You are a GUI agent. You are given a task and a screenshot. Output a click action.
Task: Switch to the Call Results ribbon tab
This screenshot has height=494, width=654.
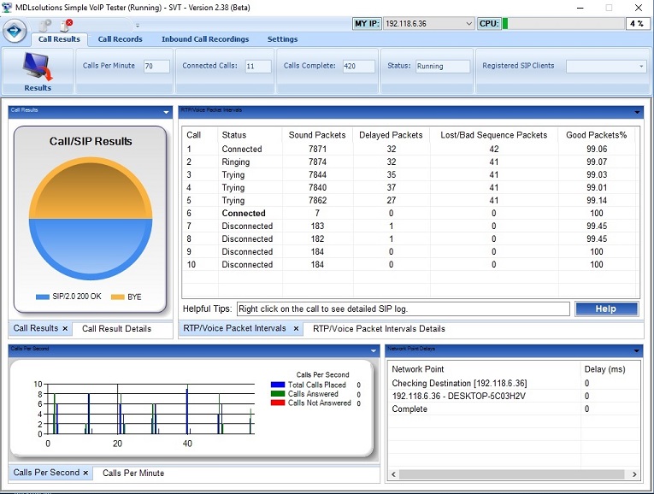[x=59, y=39]
